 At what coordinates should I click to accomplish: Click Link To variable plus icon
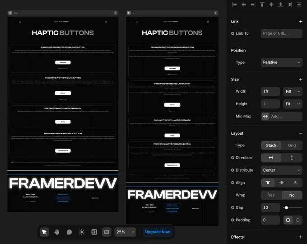(x=233, y=33)
